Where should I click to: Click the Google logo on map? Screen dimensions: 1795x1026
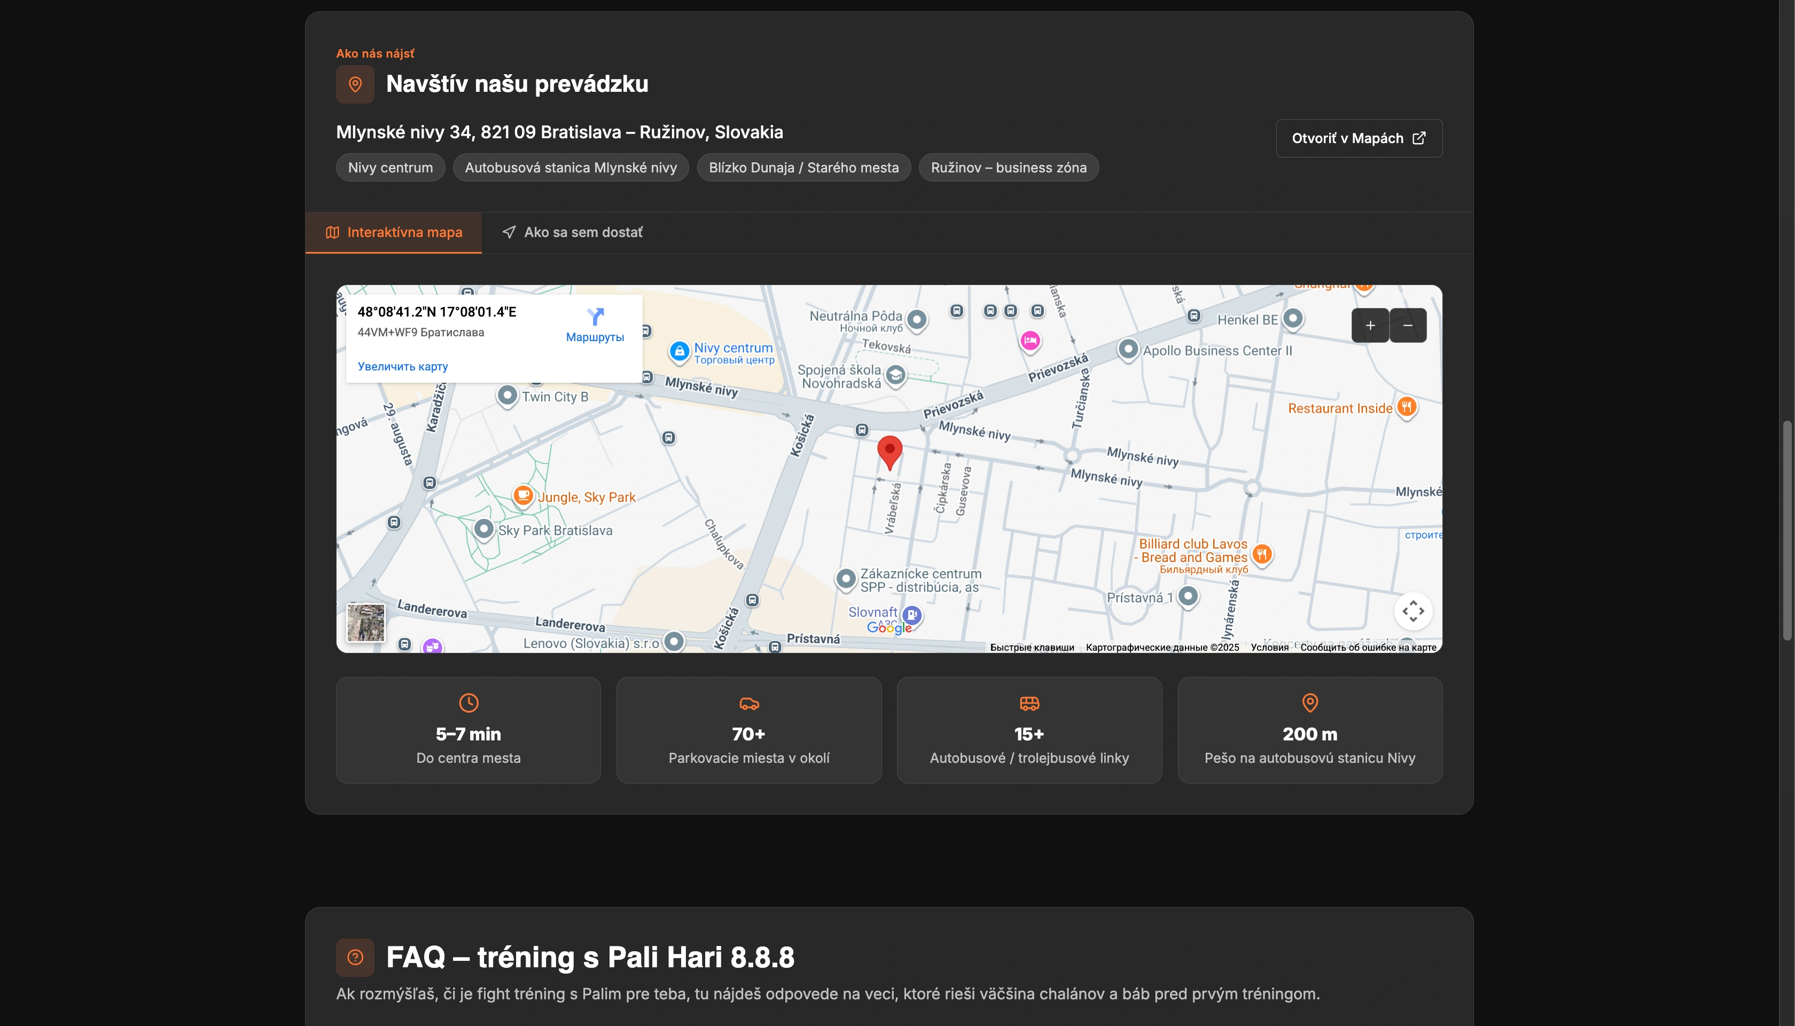[x=889, y=627]
